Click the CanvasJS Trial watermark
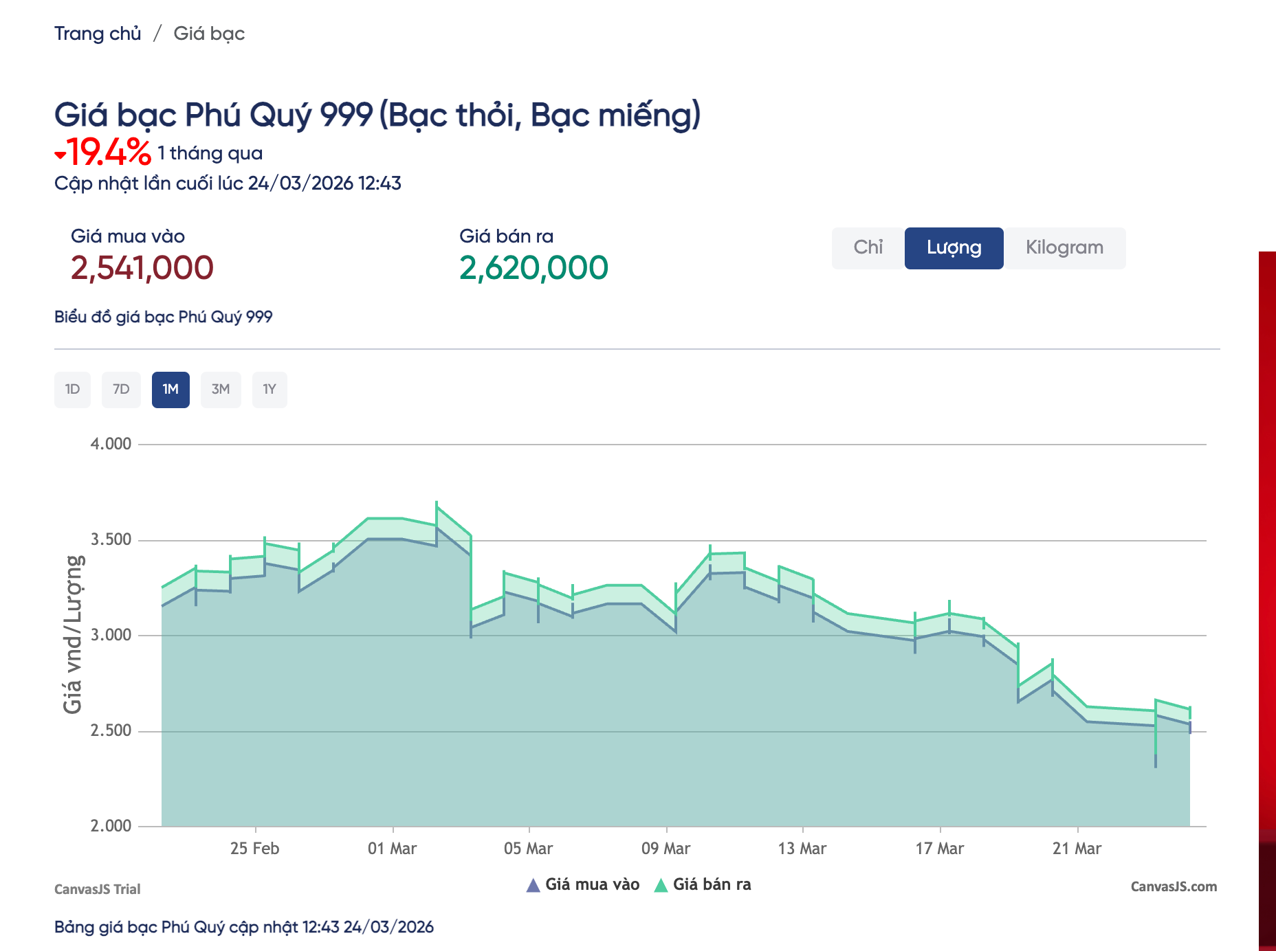The width and height of the screenshot is (1276, 951). tap(97, 889)
